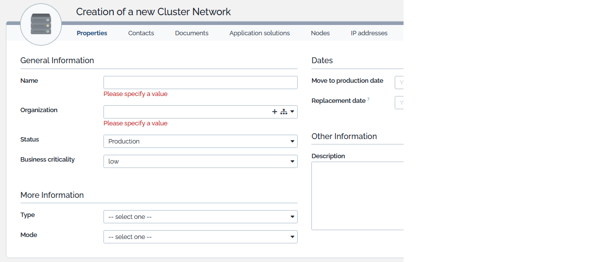Click the Replacement date input field

pyautogui.click(x=399, y=103)
